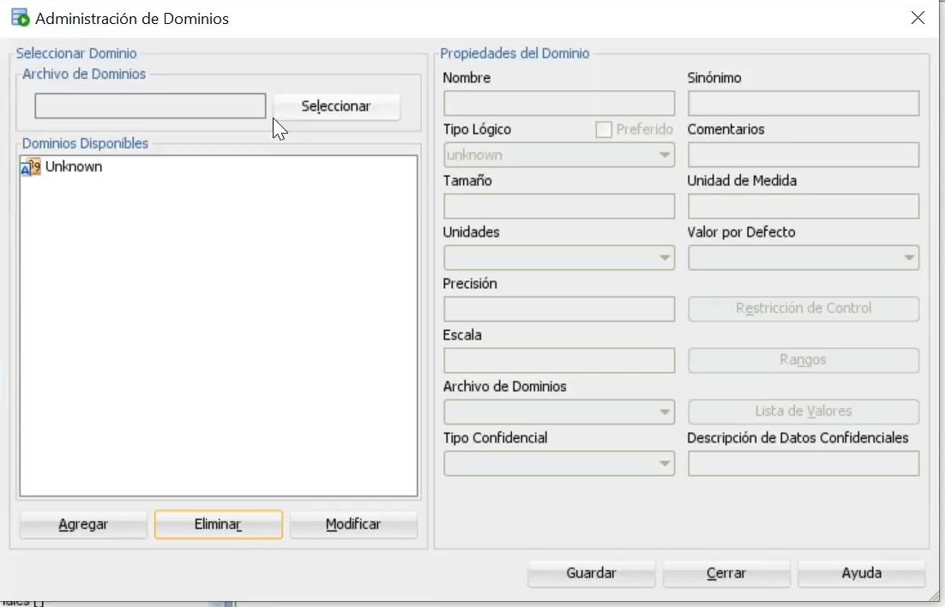Click Cerrar to close the dialog

click(726, 574)
